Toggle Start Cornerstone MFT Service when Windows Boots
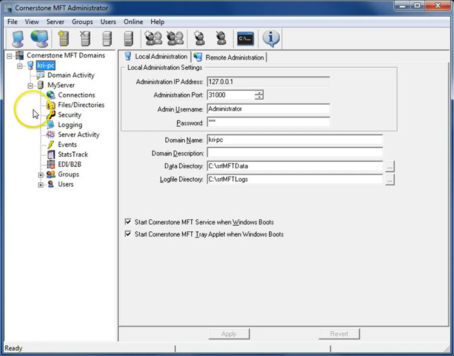This screenshot has width=454, height=356. coord(128,222)
